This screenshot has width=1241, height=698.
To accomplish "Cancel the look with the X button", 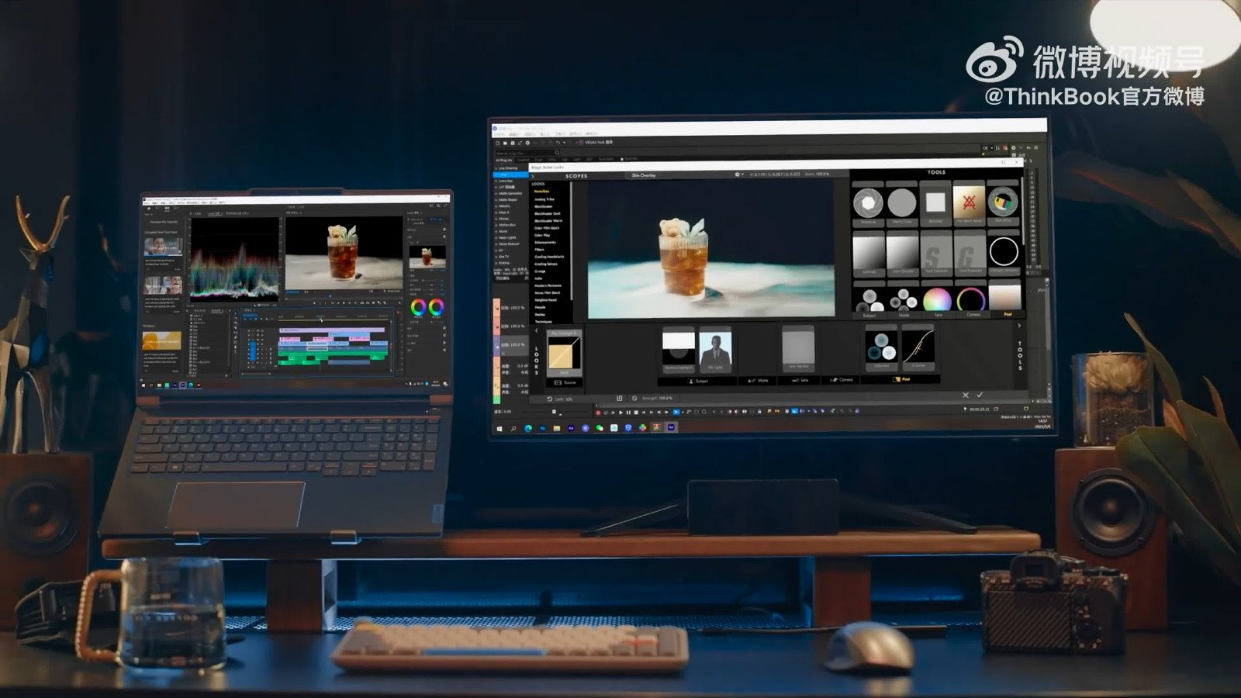I will click(x=966, y=395).
